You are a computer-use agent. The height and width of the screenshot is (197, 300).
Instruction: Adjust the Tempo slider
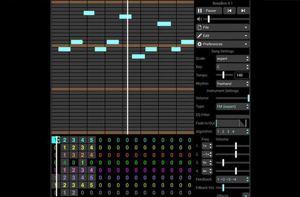click(x=224, y=75)
